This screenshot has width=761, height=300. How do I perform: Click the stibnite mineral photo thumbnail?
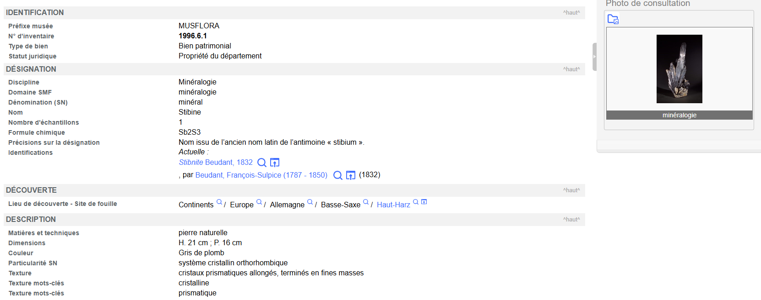[x=679, y=69]
